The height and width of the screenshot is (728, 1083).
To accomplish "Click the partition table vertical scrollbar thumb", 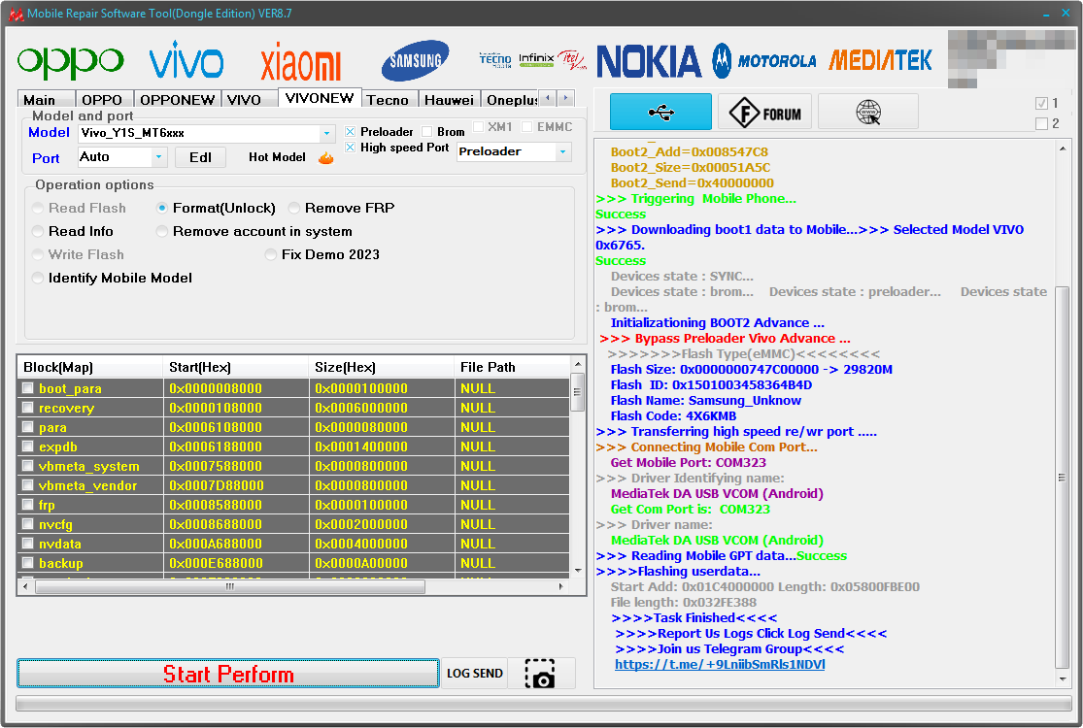I will click(578, 391).
